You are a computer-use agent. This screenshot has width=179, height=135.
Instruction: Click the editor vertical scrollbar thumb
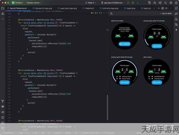(107, 108)
